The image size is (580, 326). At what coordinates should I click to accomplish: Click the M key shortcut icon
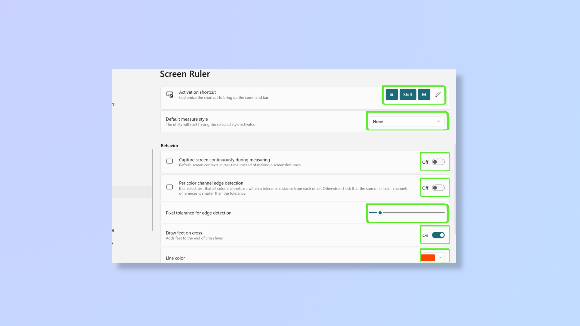tap(424, 94)
